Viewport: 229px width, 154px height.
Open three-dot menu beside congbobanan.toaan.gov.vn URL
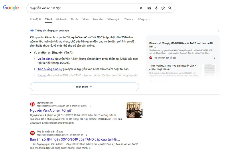(86, 135)
